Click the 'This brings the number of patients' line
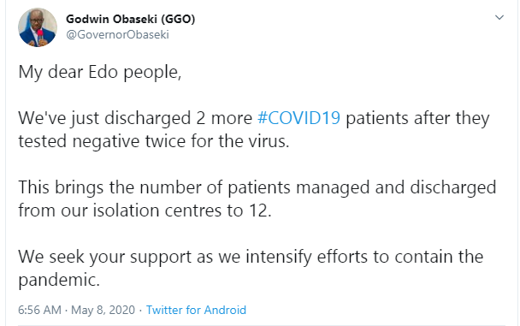520x326 pixels. [x=257, y=187]
